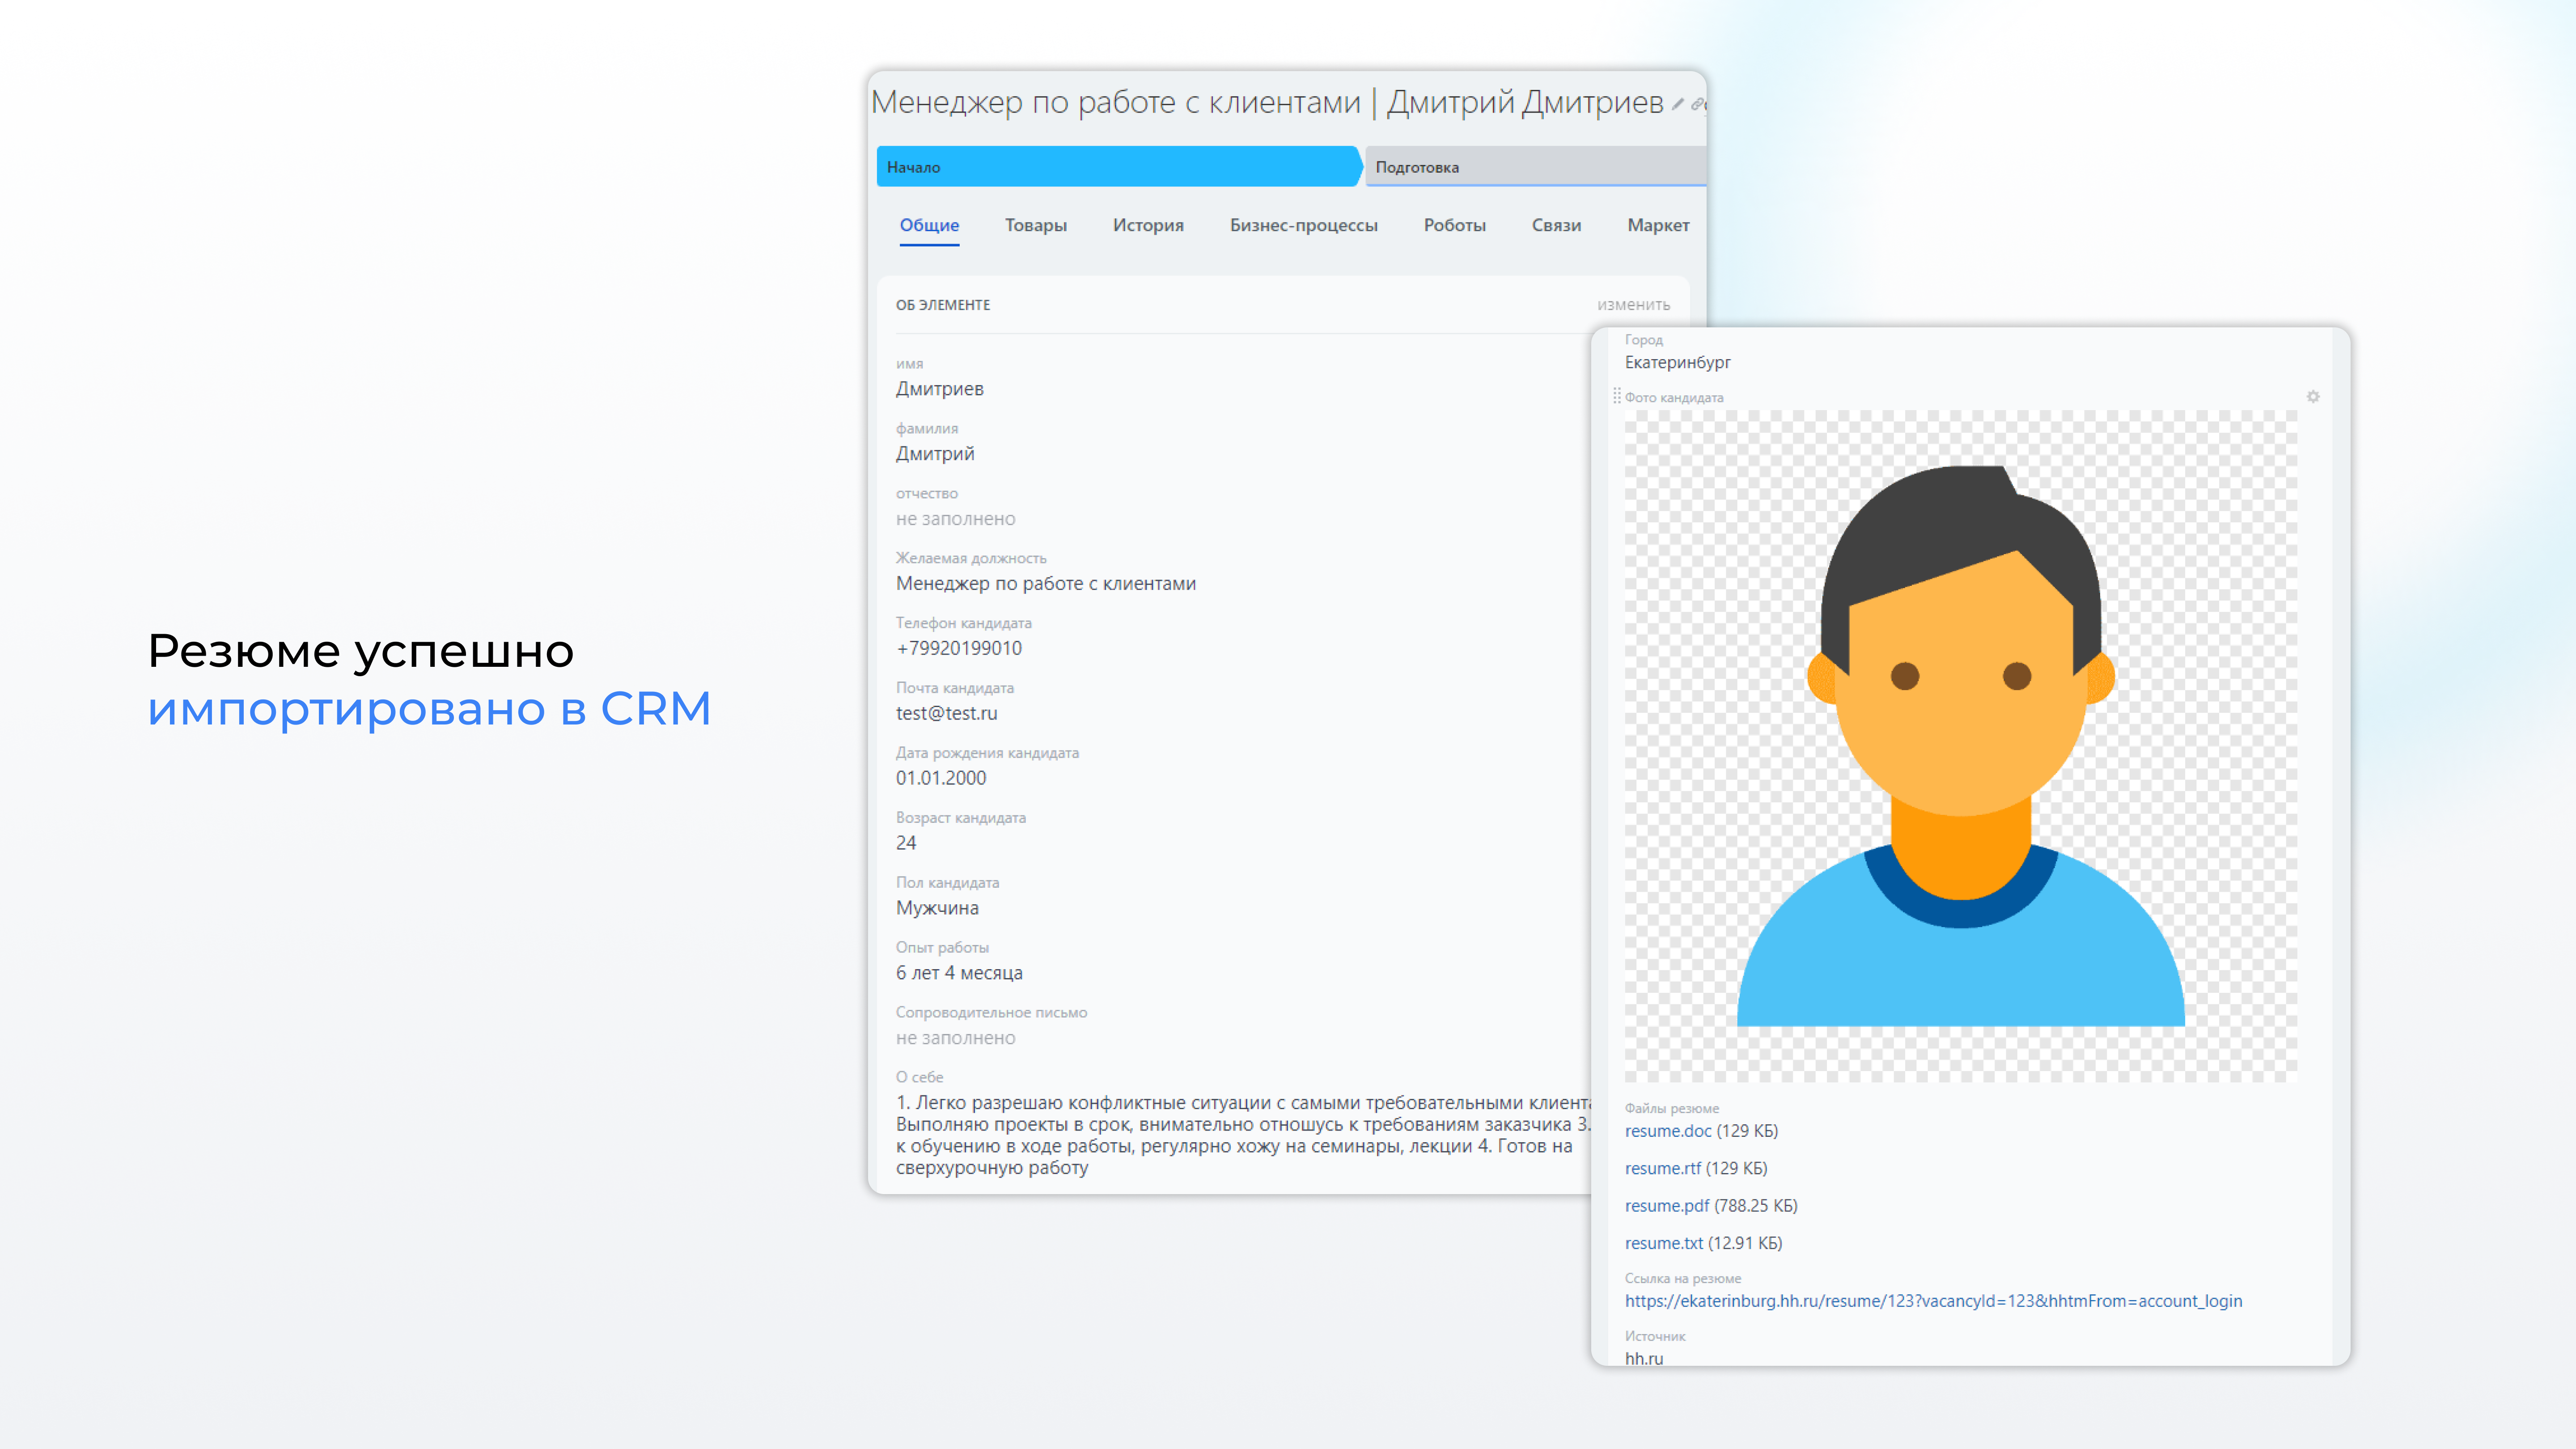Click the pencil edit title icon
The height and width of the screenshot is (1449, 2576).
(x=1677, y=104)
